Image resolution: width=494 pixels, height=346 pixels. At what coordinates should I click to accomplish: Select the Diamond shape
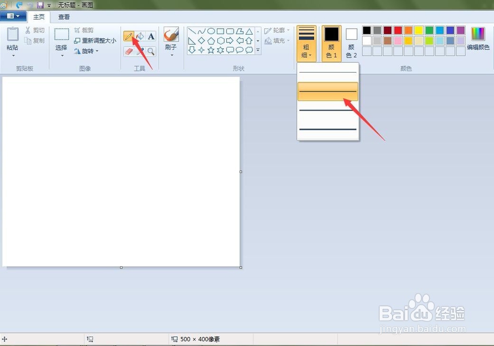[202, 40]
